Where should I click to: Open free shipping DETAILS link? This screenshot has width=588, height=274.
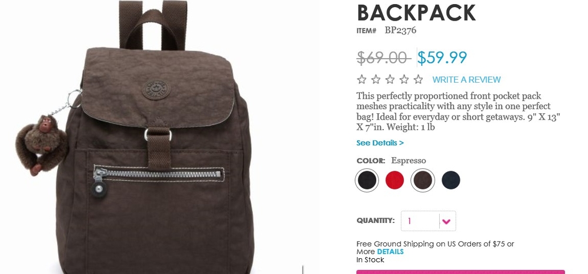390,252
